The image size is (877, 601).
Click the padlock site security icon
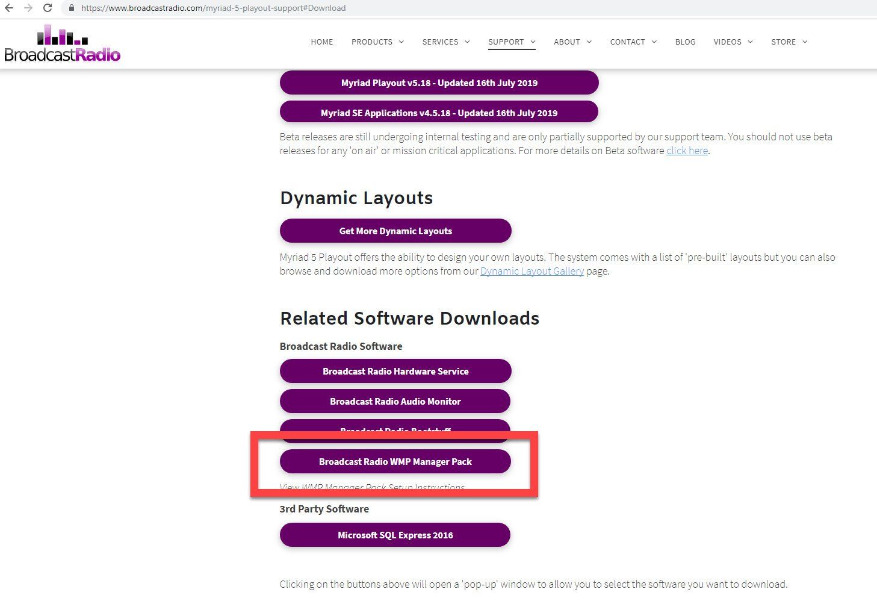pos(71,8)
